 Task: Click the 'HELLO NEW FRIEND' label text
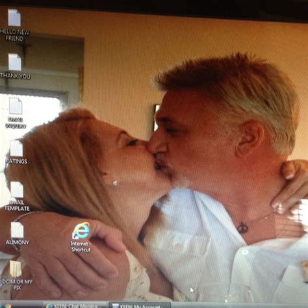click(14, 35)
